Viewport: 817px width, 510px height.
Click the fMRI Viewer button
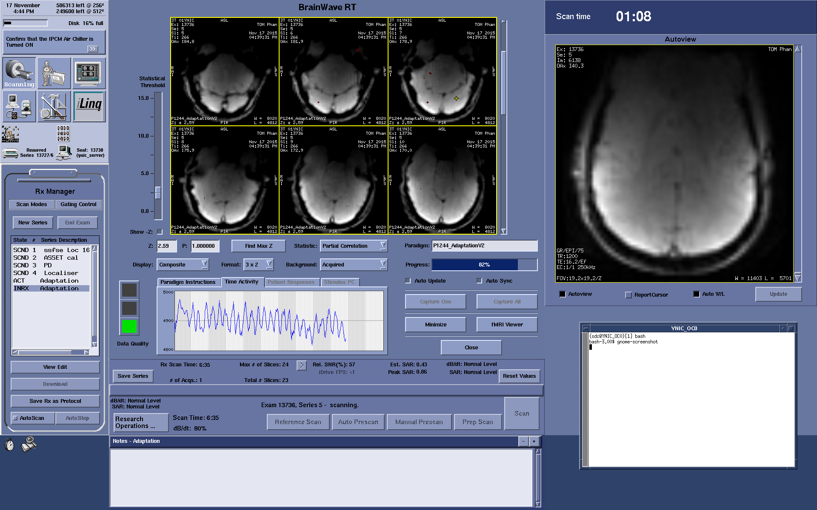[x=507, y=325]
